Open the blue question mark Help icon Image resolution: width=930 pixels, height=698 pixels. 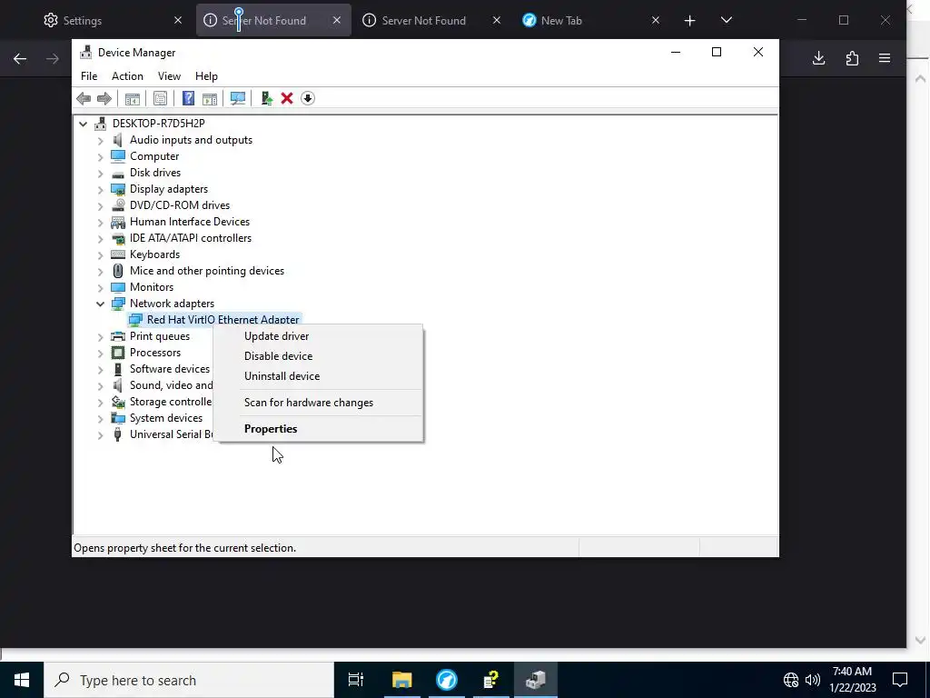pyautogui.click(x=188, y=98)
